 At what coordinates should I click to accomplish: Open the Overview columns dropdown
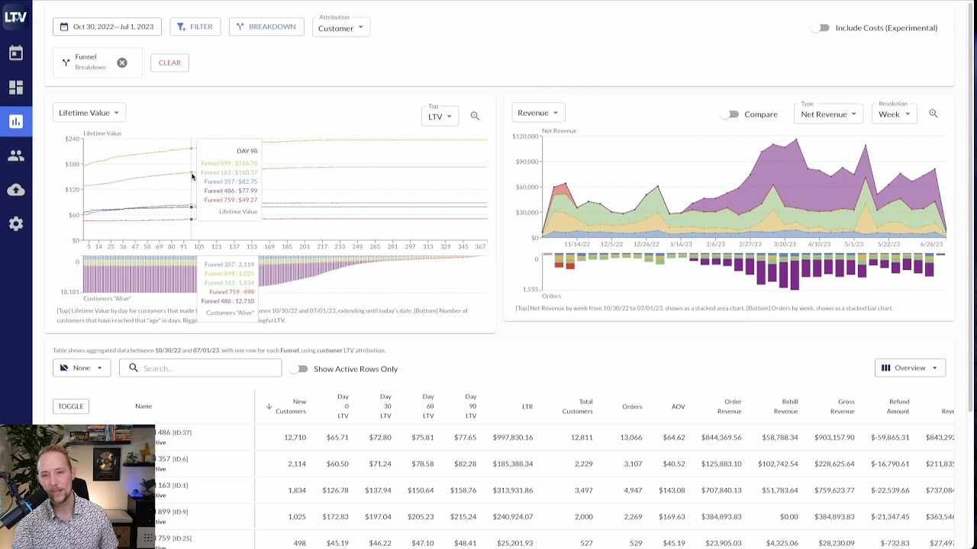[910, 368]
